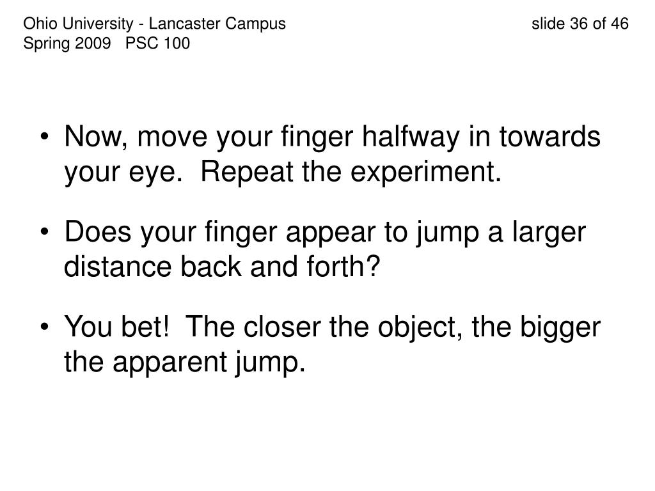Click the word 'Now,' in first bullet
This screenshot has height=491, width=655.
point(96,137)
